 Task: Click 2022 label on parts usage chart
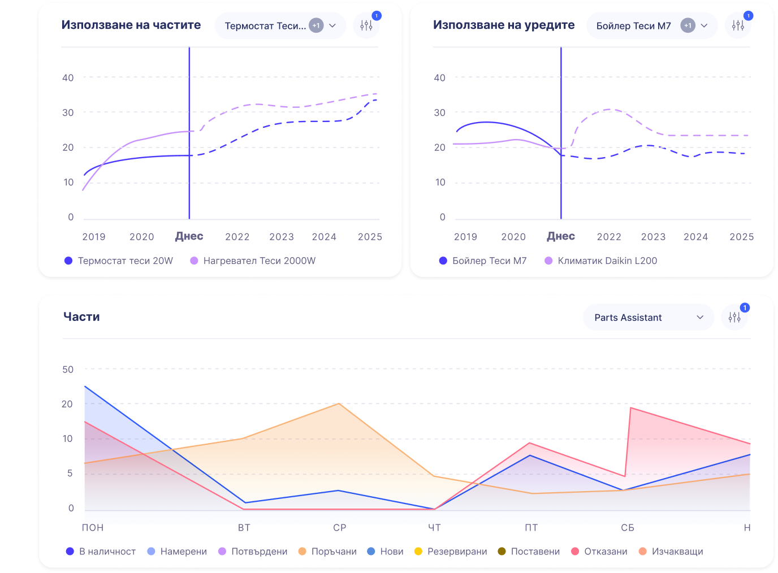pyautogui.click(x=237, y=237)
